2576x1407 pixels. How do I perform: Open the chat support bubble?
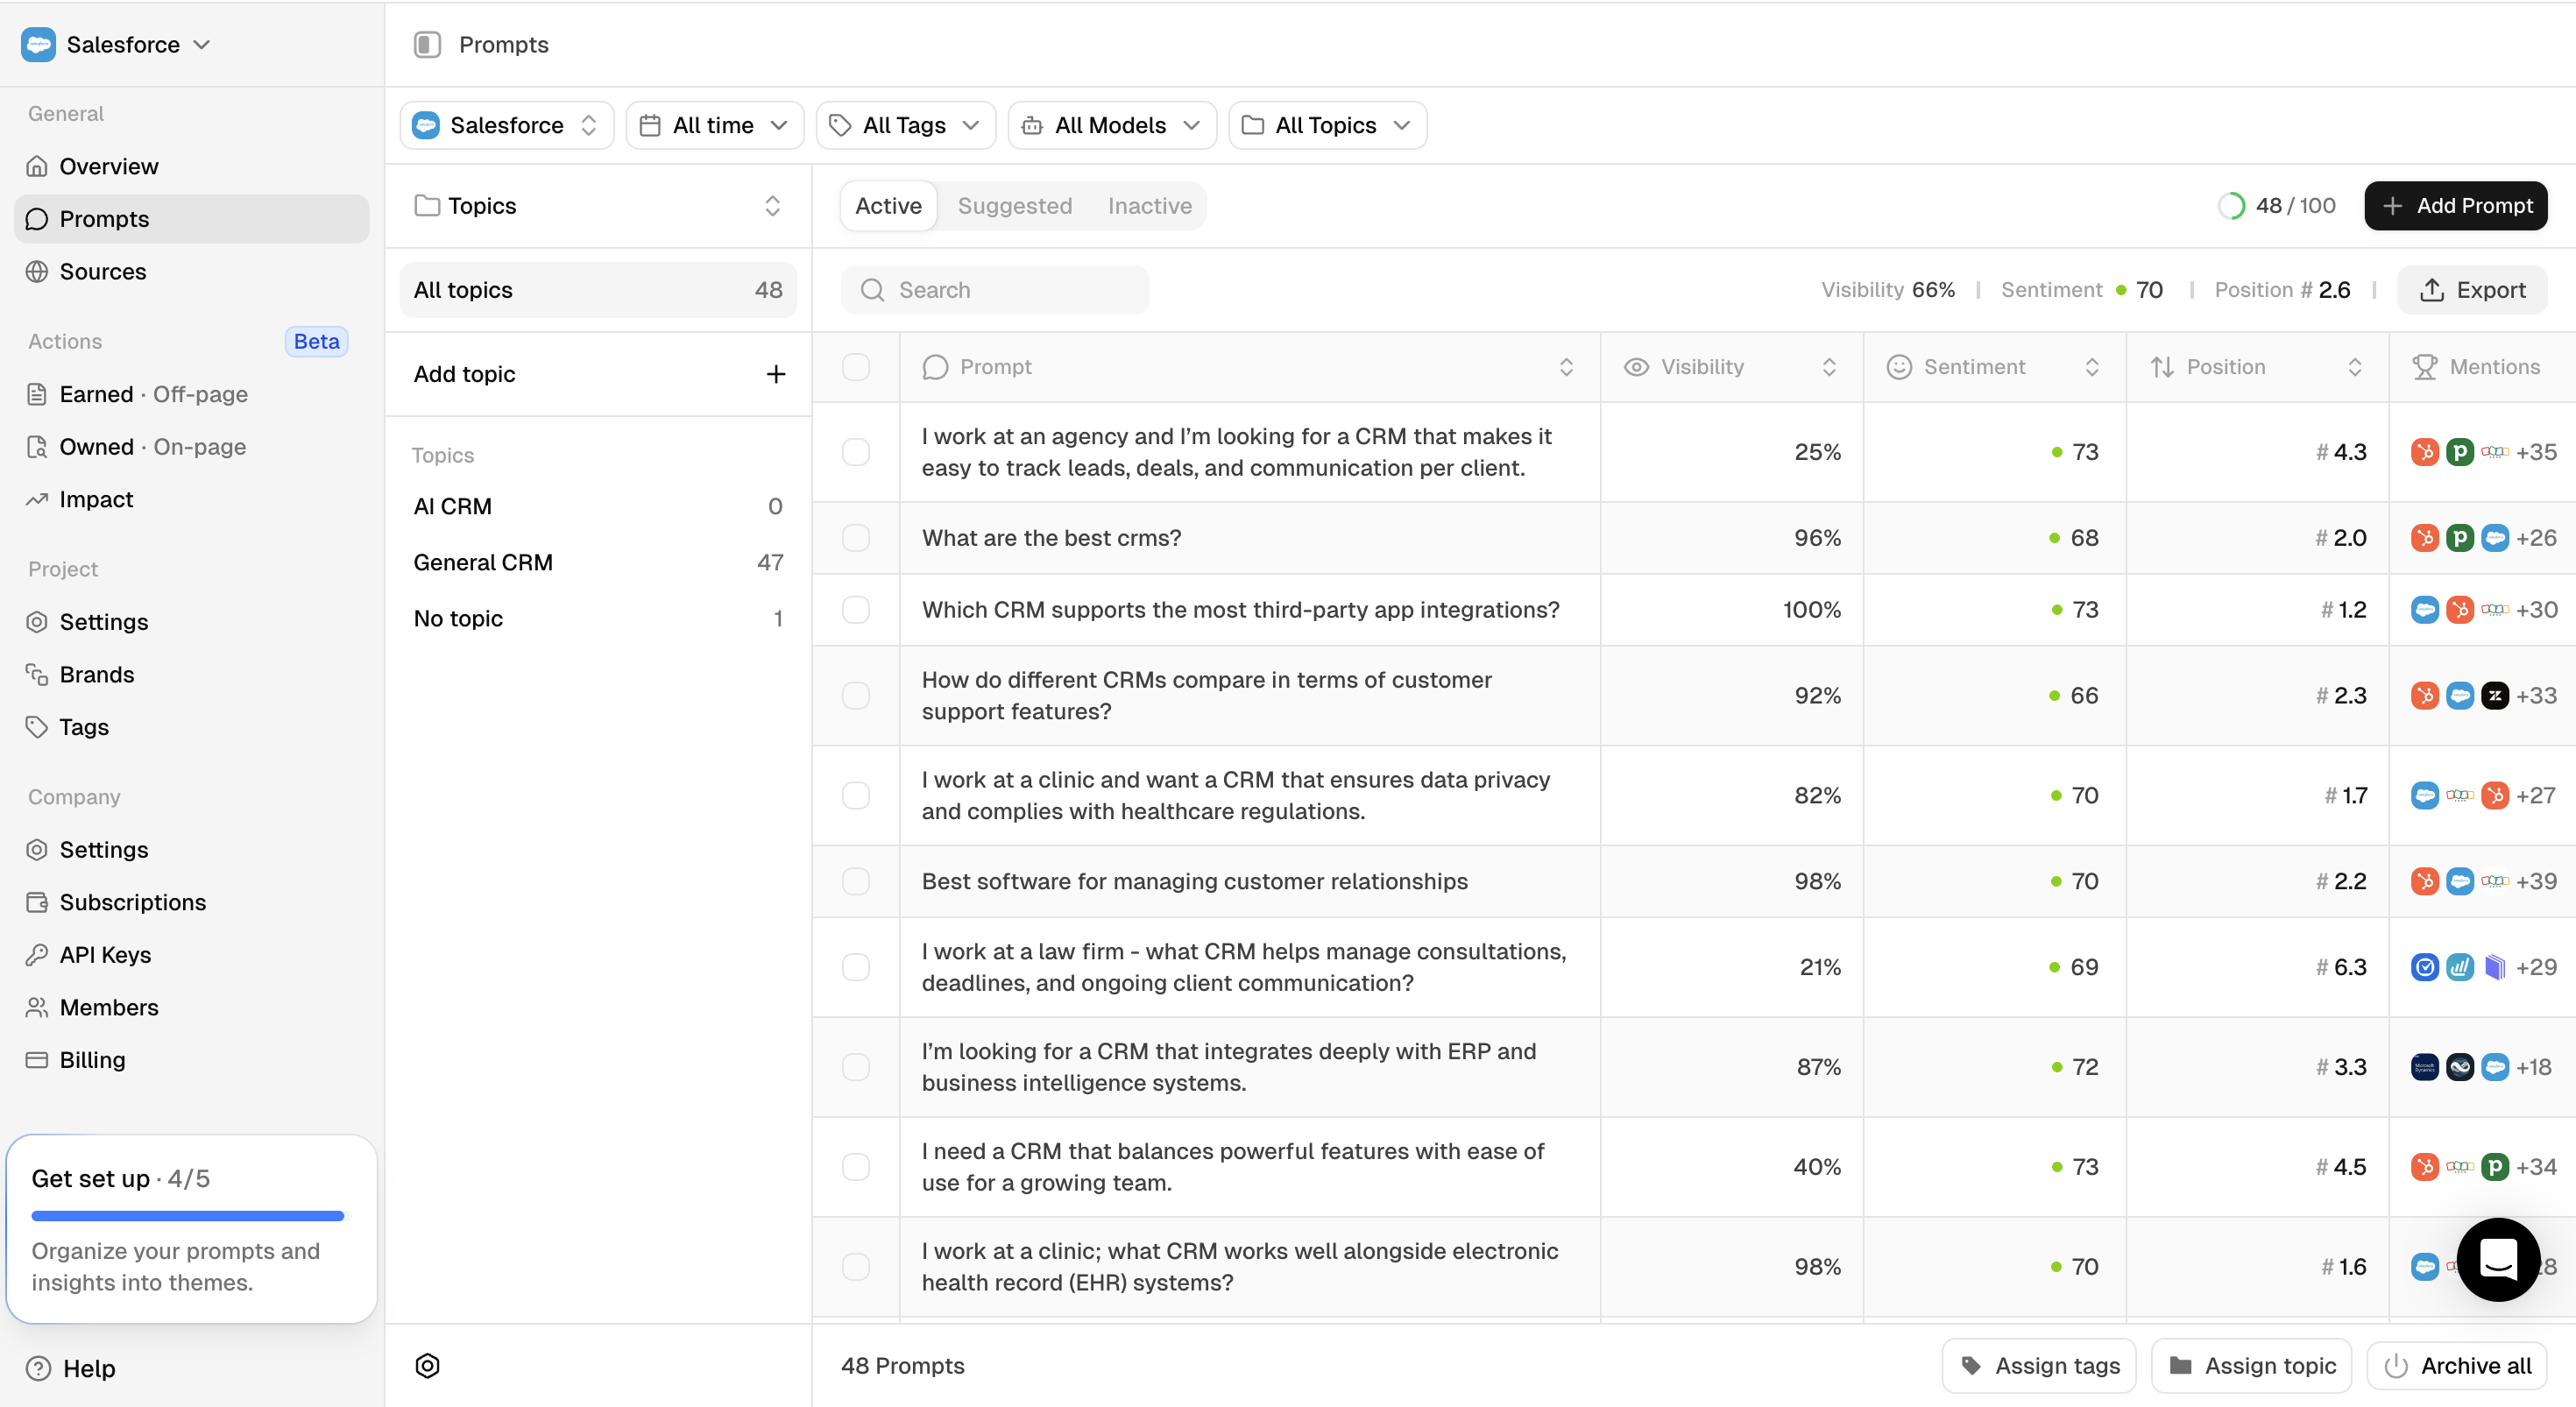tap(2497, 1259)
